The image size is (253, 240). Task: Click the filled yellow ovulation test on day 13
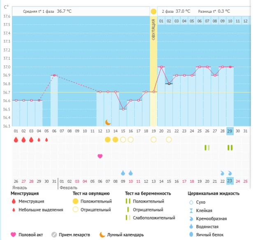(x=108, y=140)
